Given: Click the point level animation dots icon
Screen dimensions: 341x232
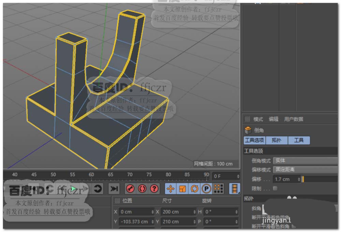Looking at the screenshot, I should click(218, 189).
